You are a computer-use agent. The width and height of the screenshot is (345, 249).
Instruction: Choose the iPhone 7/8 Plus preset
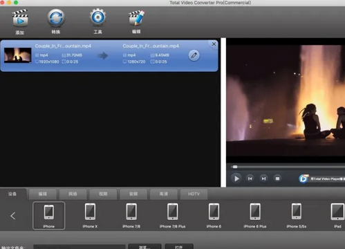[x=173, y=216]
